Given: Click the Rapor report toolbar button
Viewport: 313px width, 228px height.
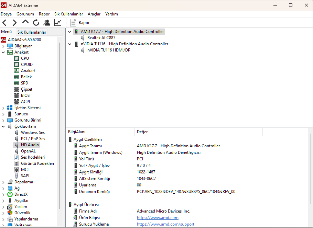Looking at the screenshot, I should tap(80, 23).
